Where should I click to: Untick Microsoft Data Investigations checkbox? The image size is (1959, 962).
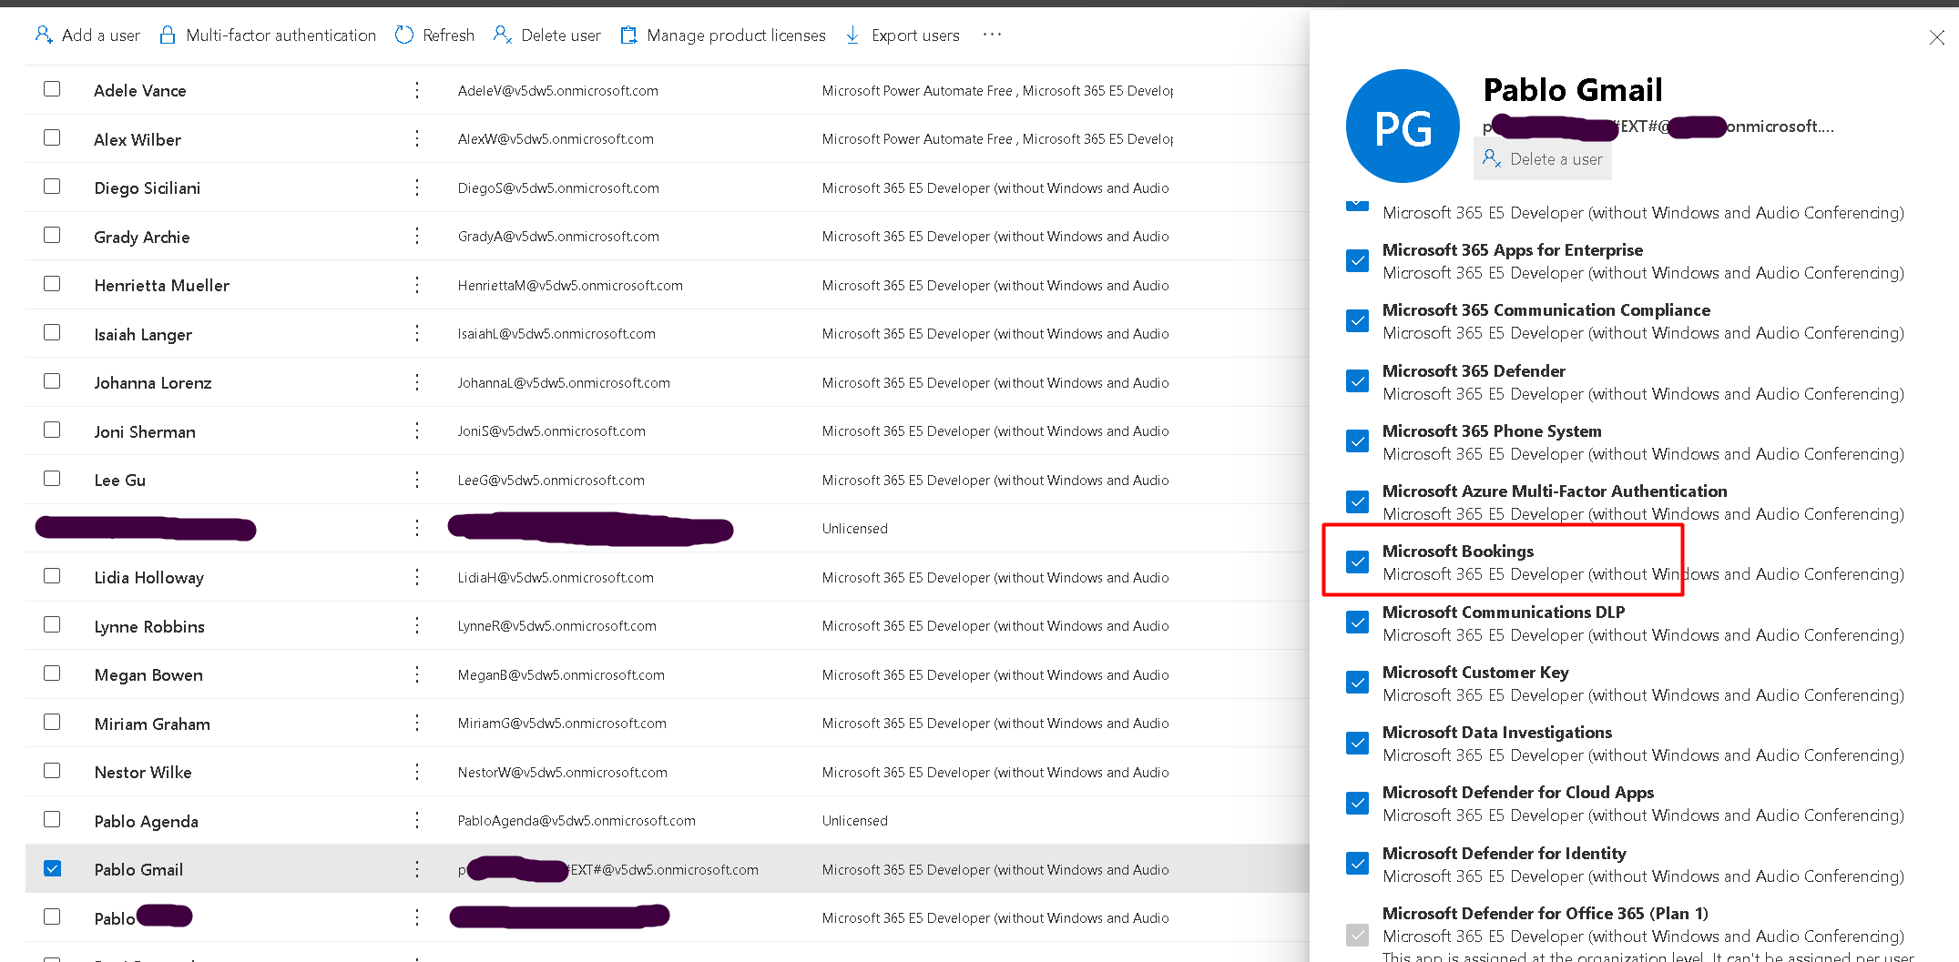point(1357,743)
